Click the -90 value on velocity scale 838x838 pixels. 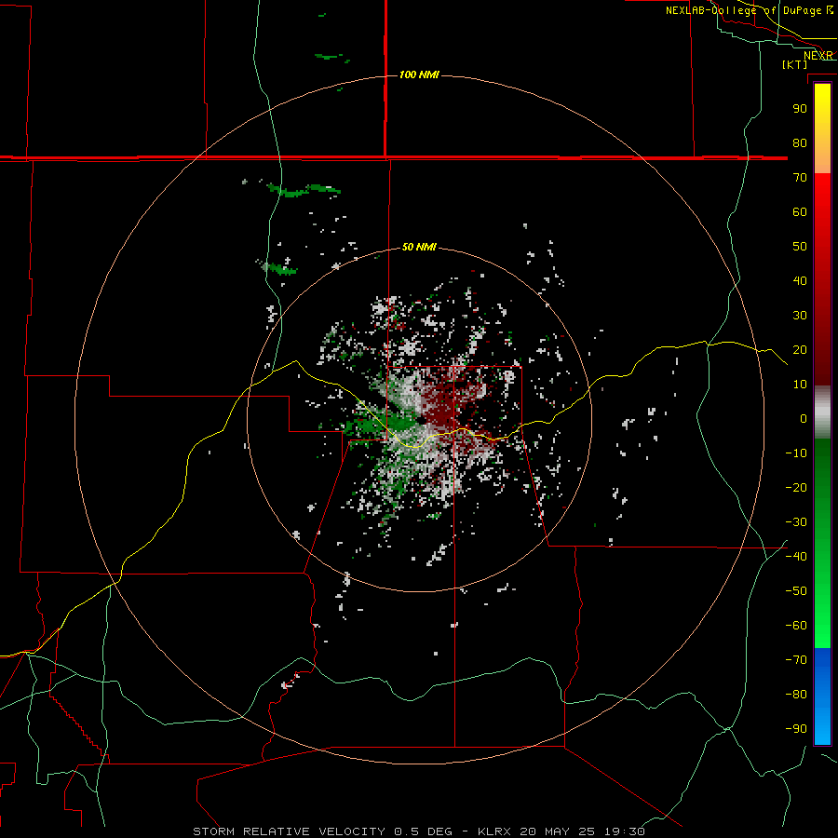click(x=796, y=729)
